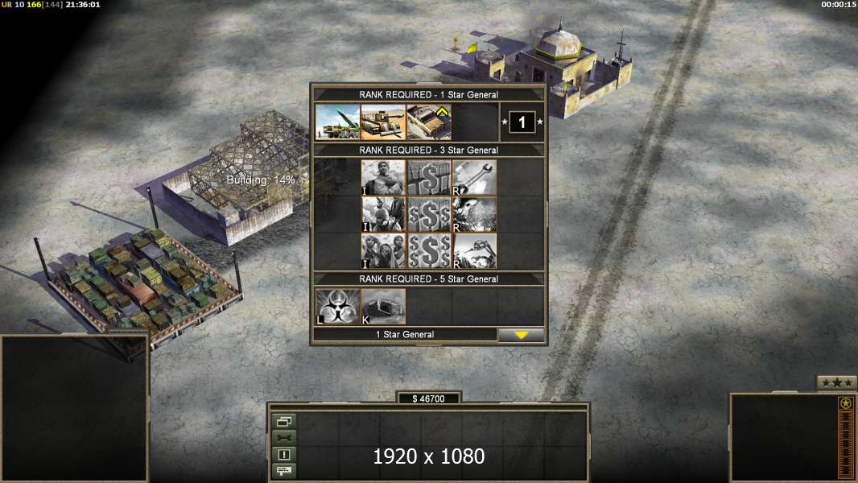Open the communicator icon in command bar
This screenshot has width=858, height=483.
click(x=284, y=470)
